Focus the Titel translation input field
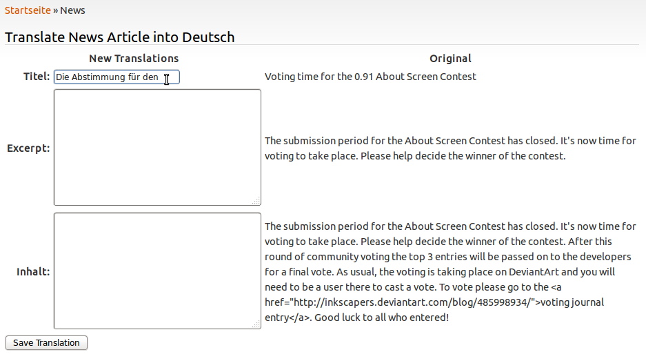 tap(110, 77)
